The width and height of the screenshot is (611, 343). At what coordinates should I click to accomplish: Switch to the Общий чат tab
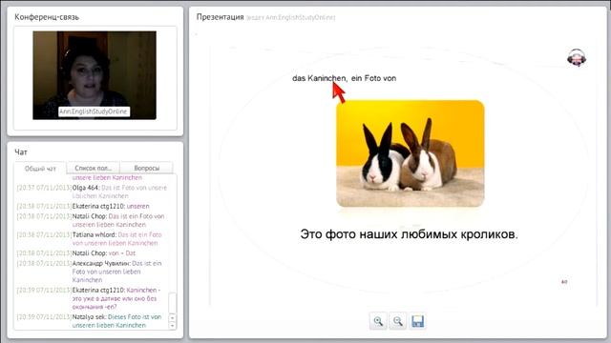(x=40, y=169)
